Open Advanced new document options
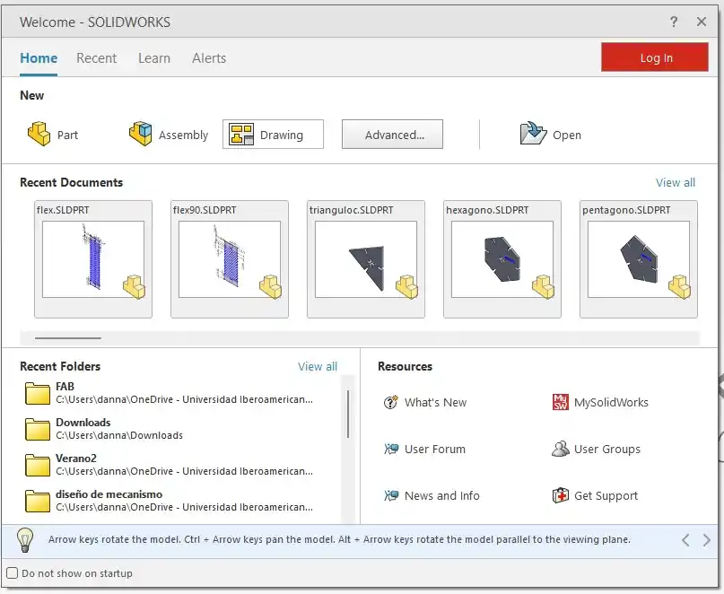Viewport: 724px width, 594px height. 392,135
